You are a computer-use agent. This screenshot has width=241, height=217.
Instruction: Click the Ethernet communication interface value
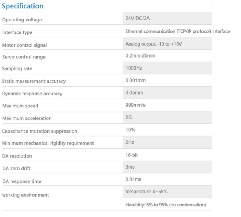(x=178, y=32)
